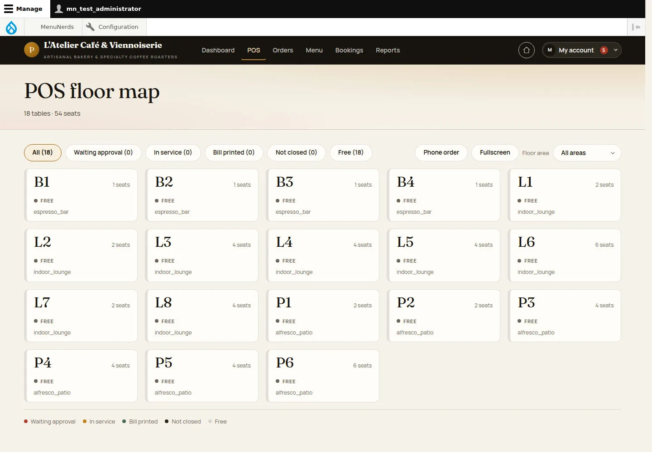652x452 pixels.
Task: Open the Menu navigation tab
Action: click(314, 50)
